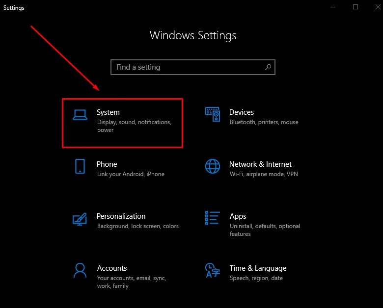The width and height of the screenshot is (383, 308).
Task: Select the Phone icon
Action: click(80, 166)
